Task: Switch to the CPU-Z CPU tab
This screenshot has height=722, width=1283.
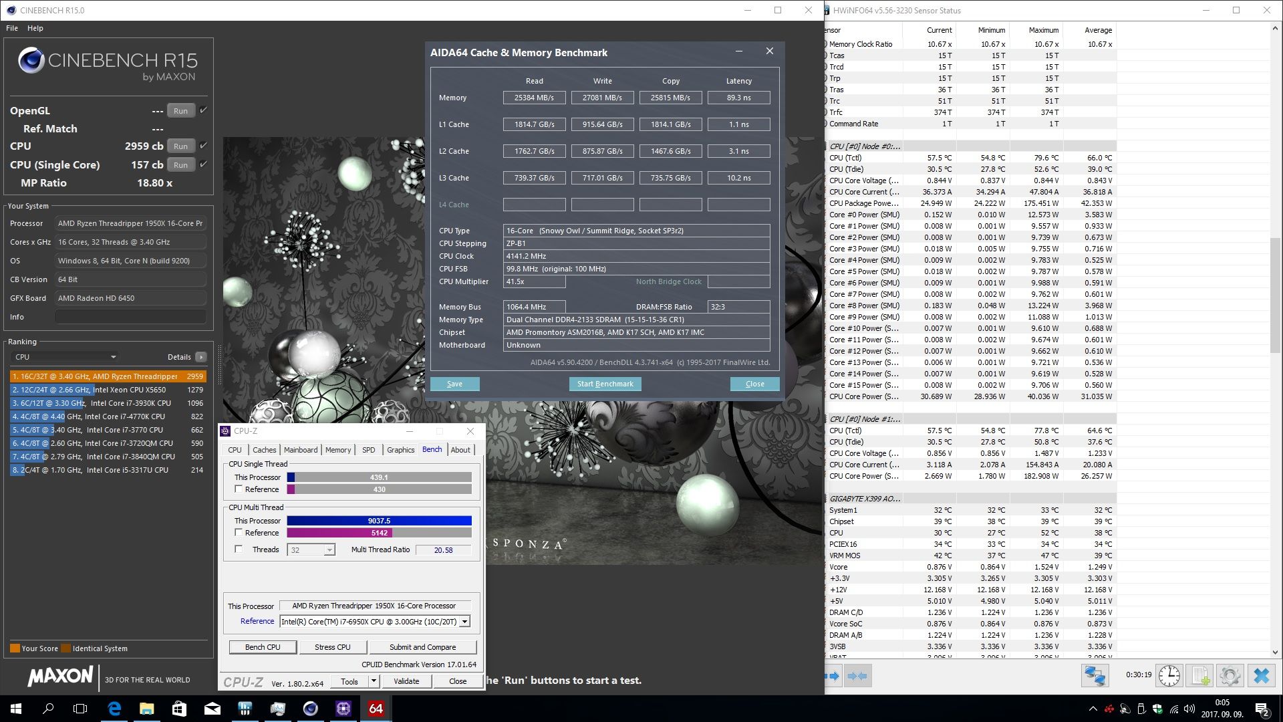Action: [x=235, y=450]
